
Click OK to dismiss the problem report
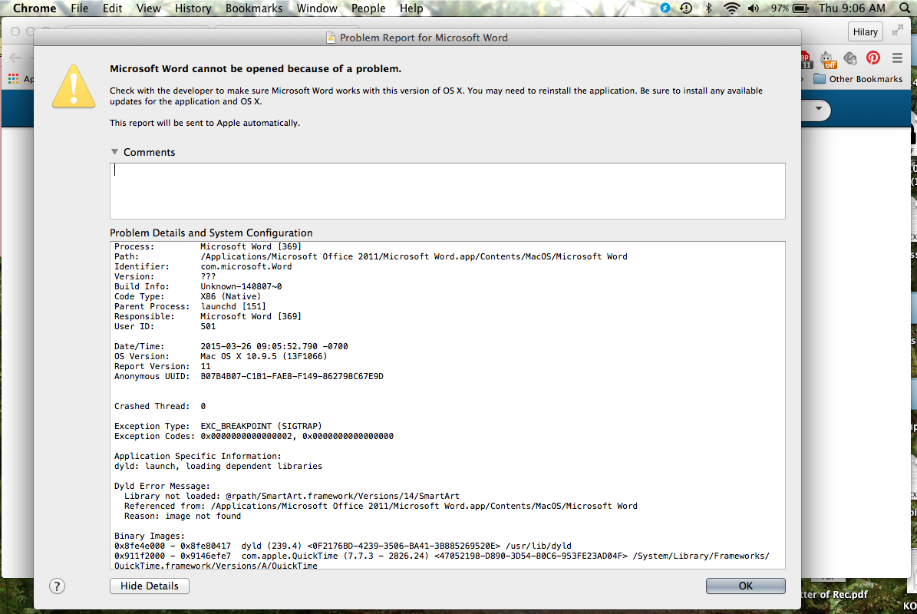click(x=745, y=586)
